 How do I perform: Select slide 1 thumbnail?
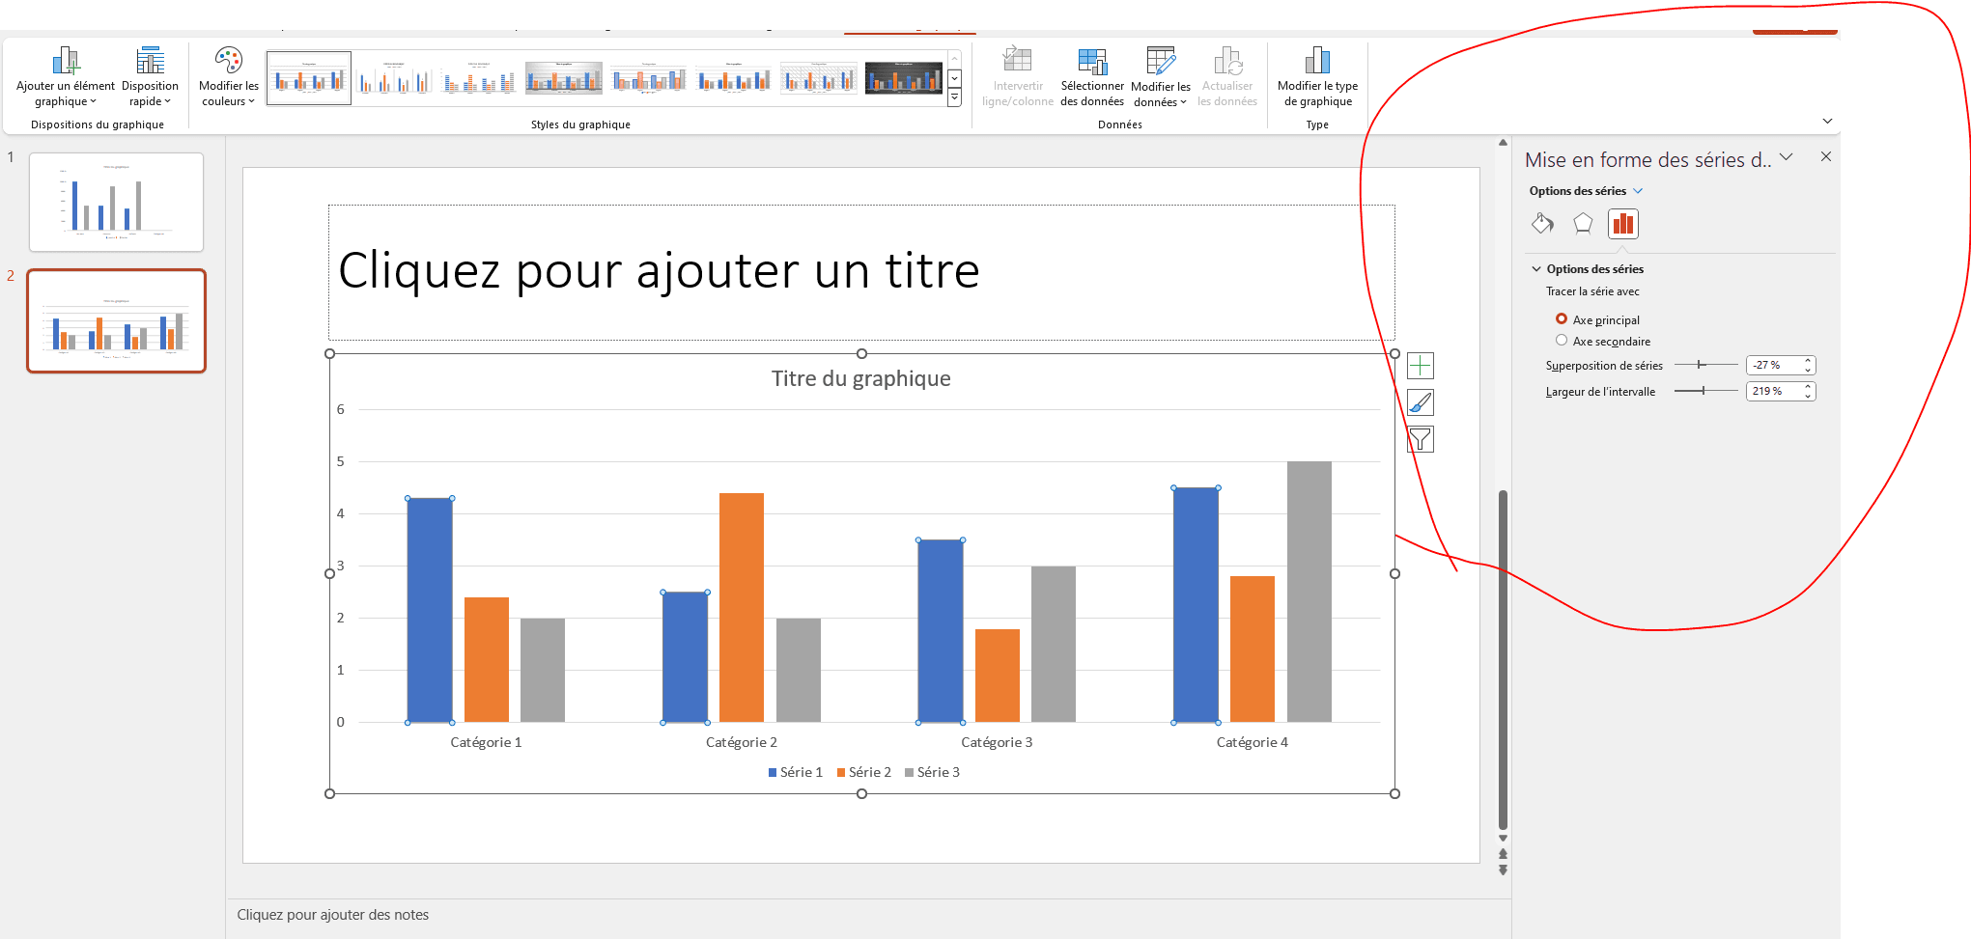coord(116,202)
